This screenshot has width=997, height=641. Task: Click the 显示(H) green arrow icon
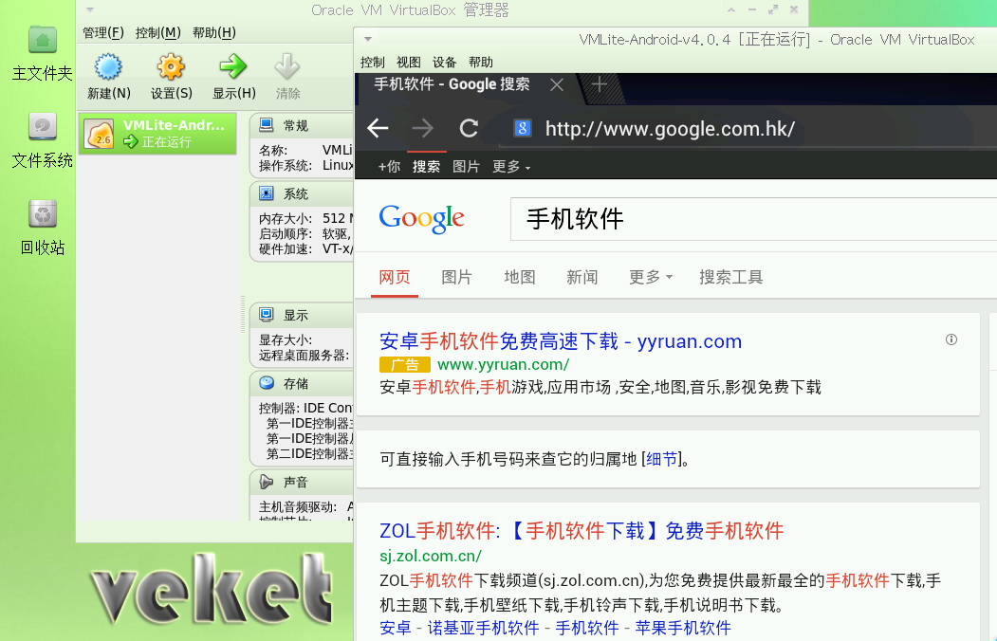[x=232, y=66]
